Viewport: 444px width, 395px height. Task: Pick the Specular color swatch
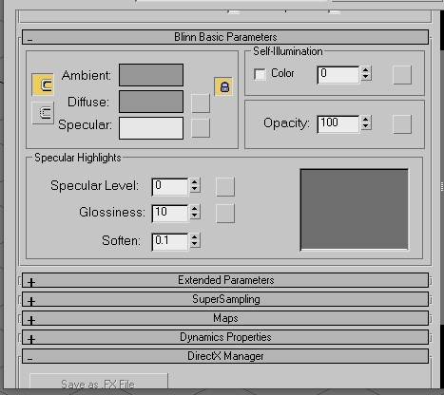point(151,128)
